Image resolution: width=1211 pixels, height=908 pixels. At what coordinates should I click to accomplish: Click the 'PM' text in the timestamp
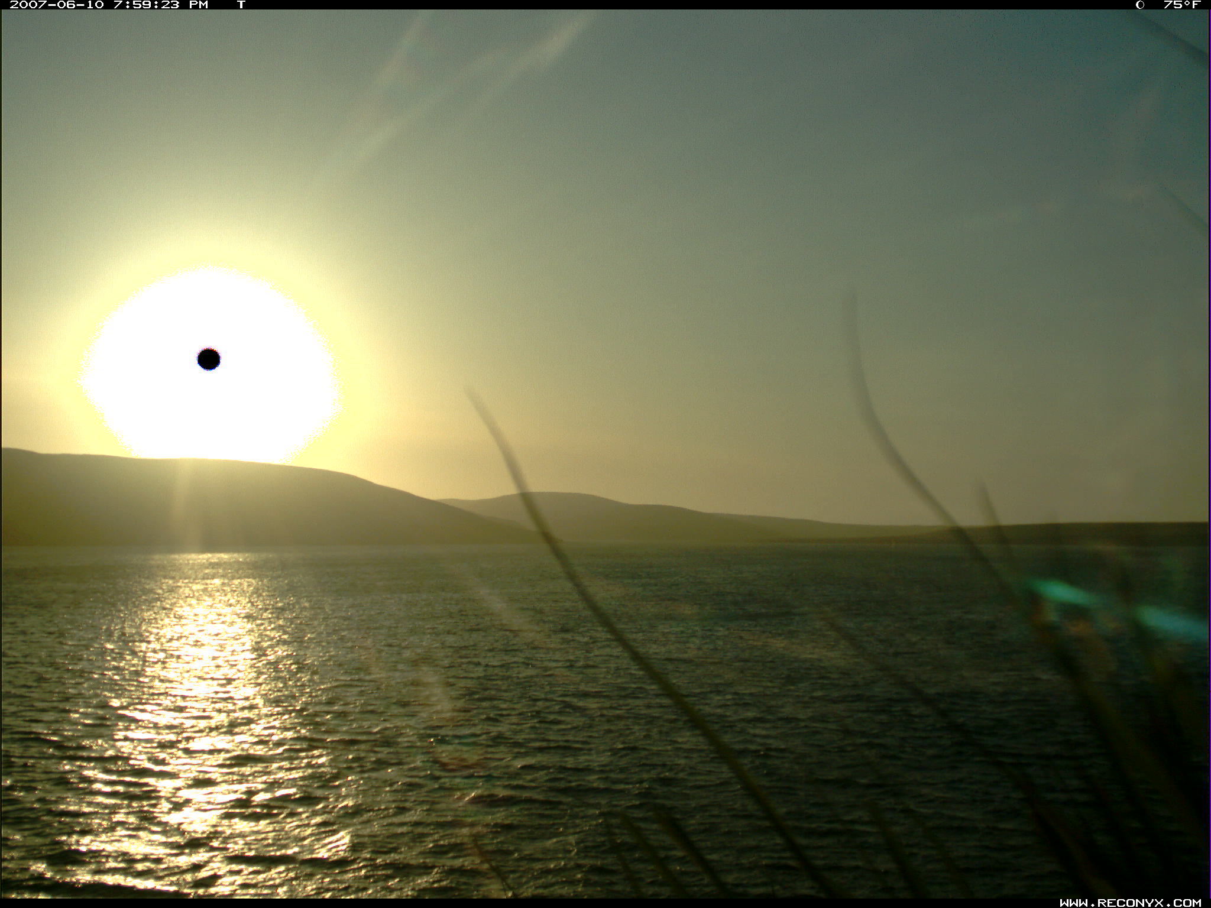coord(198,5)
